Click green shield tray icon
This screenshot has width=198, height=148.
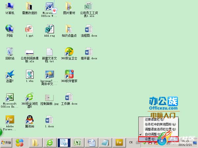point(144,143)
